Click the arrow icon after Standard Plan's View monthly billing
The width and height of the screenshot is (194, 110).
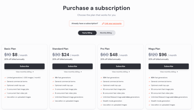pos(81,72)
